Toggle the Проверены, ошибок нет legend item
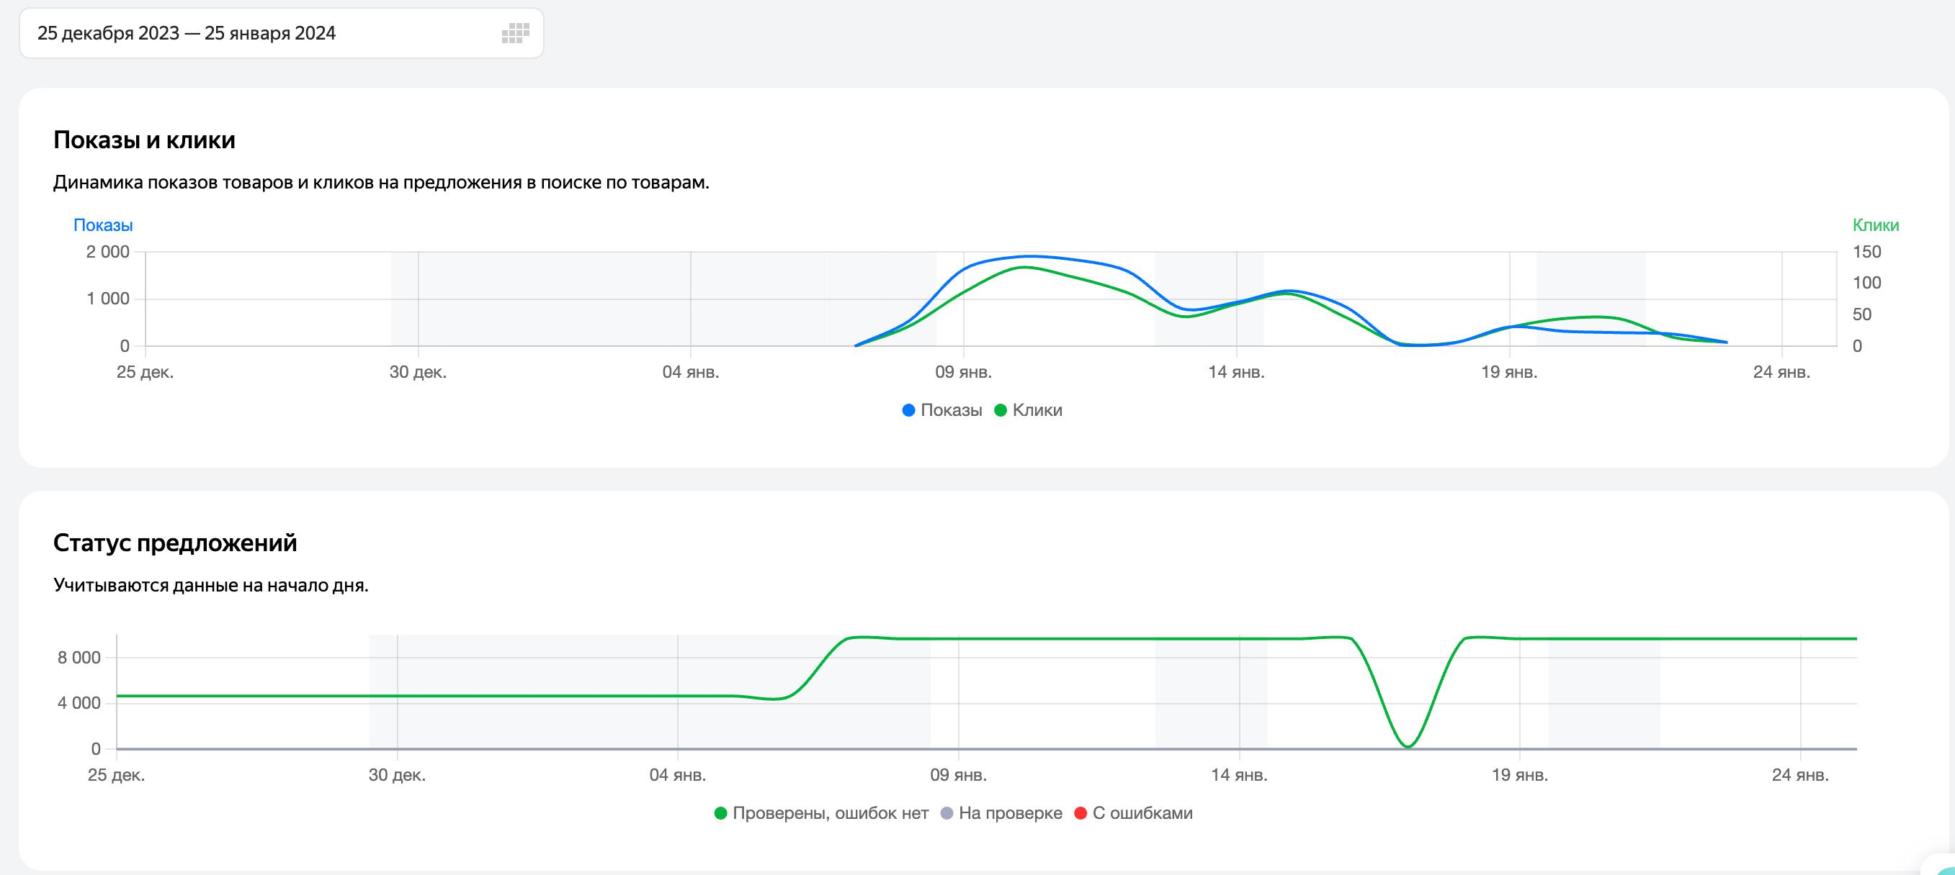Screen dimensions: 1955x875 pyautogui.click(x=821, y=814)
